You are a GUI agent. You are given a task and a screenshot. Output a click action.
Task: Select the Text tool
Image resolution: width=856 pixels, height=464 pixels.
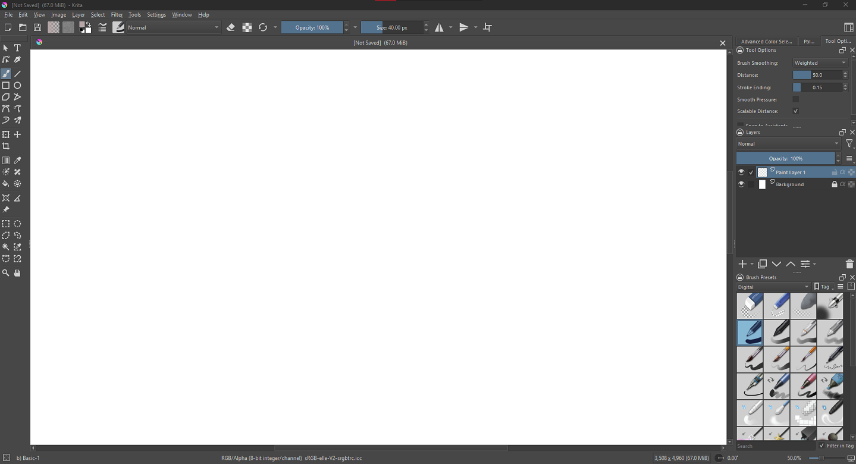click(17, 48)
